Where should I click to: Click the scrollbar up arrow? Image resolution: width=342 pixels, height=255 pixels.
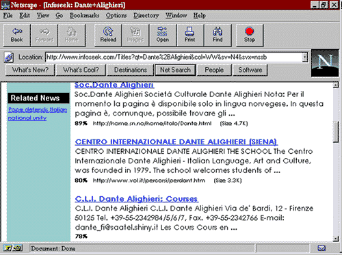336,85
